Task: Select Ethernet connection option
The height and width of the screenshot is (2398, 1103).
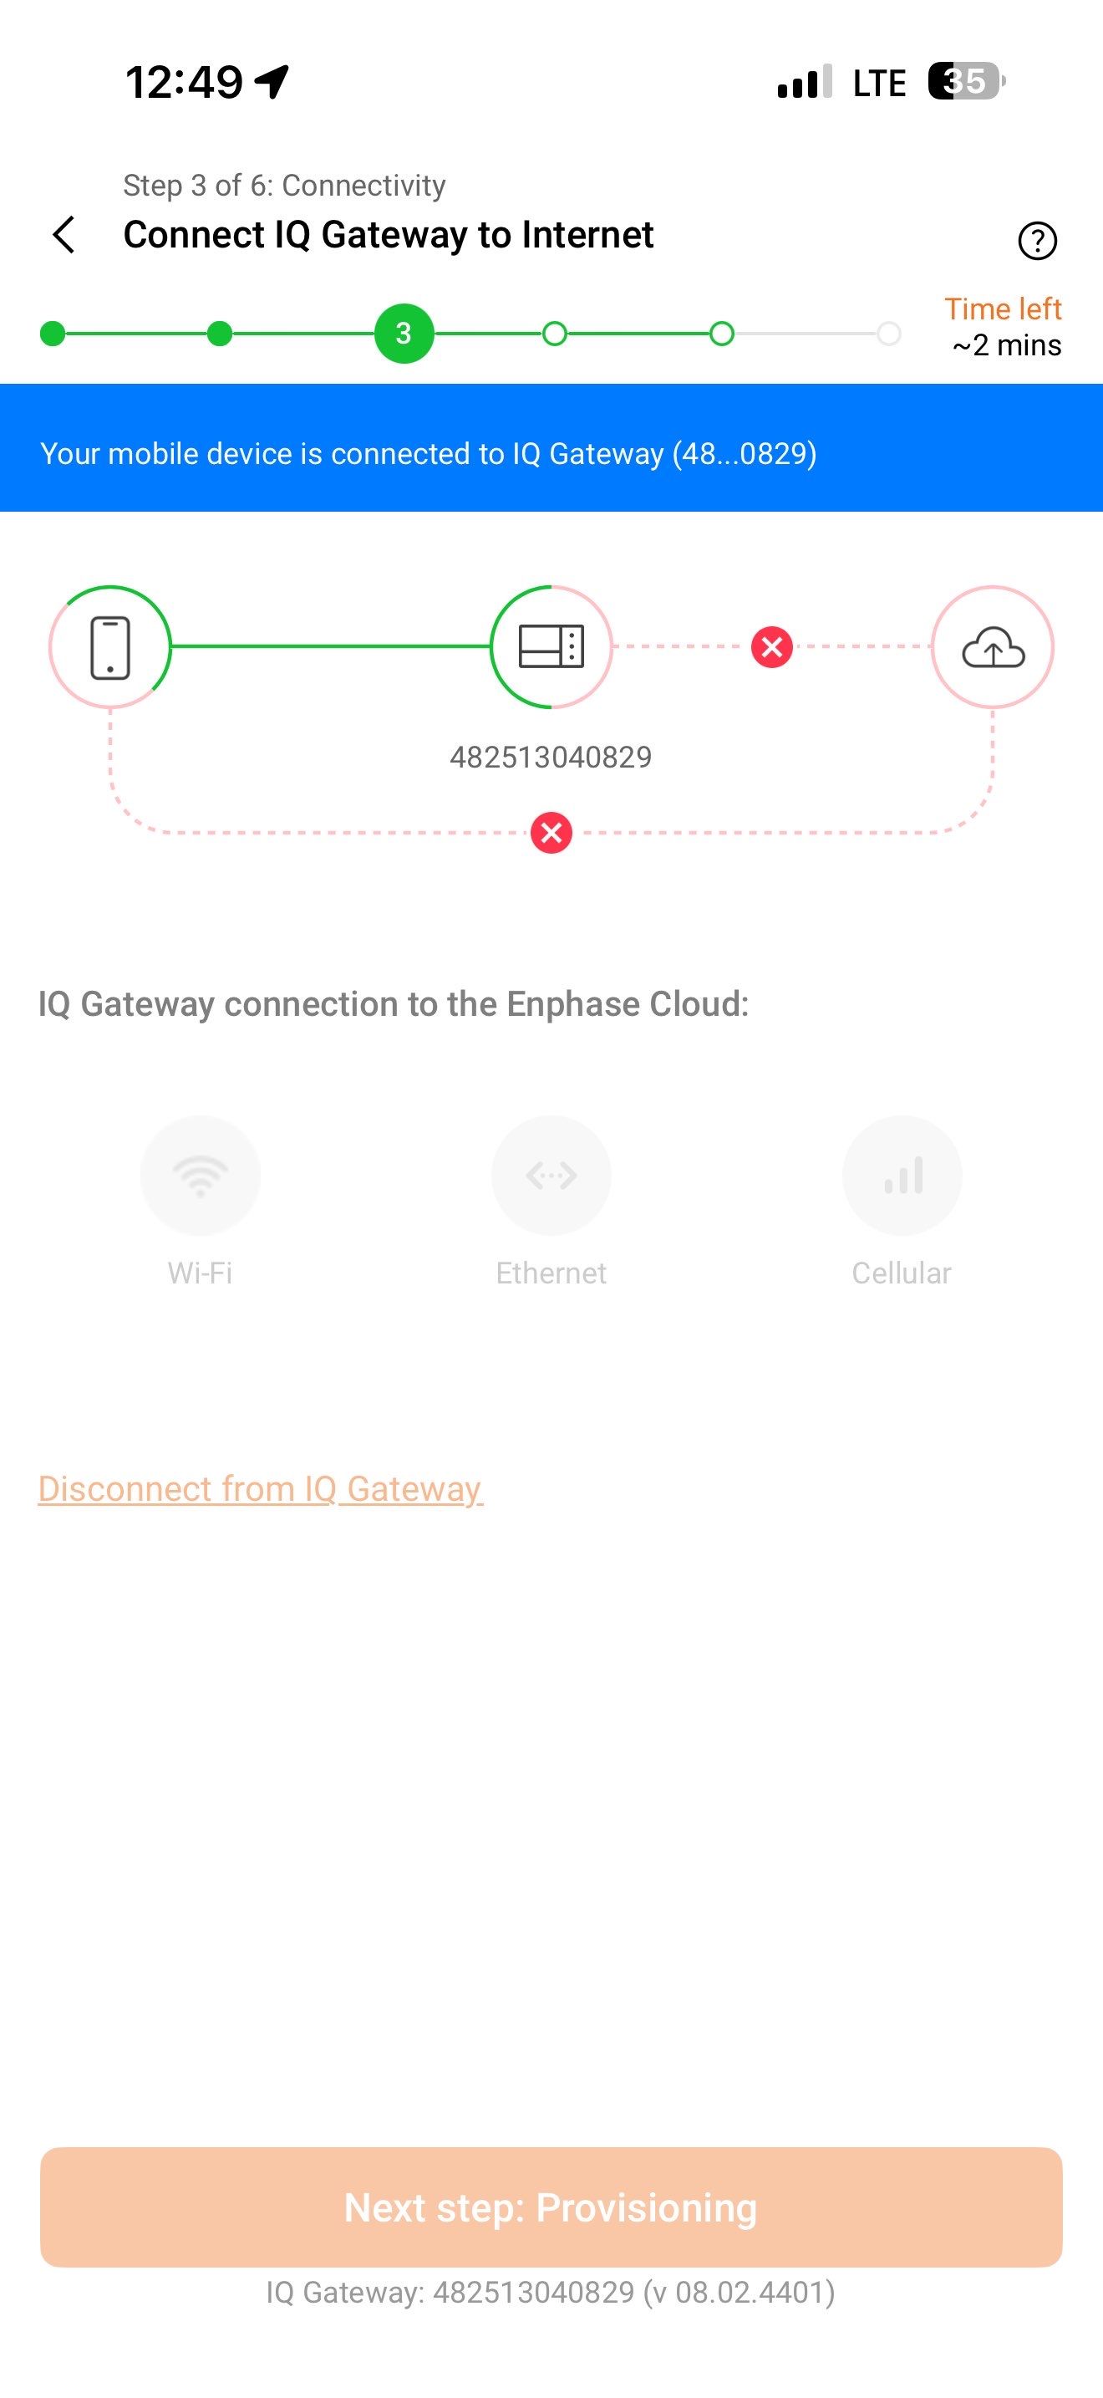Action: tap(551, 1176)
